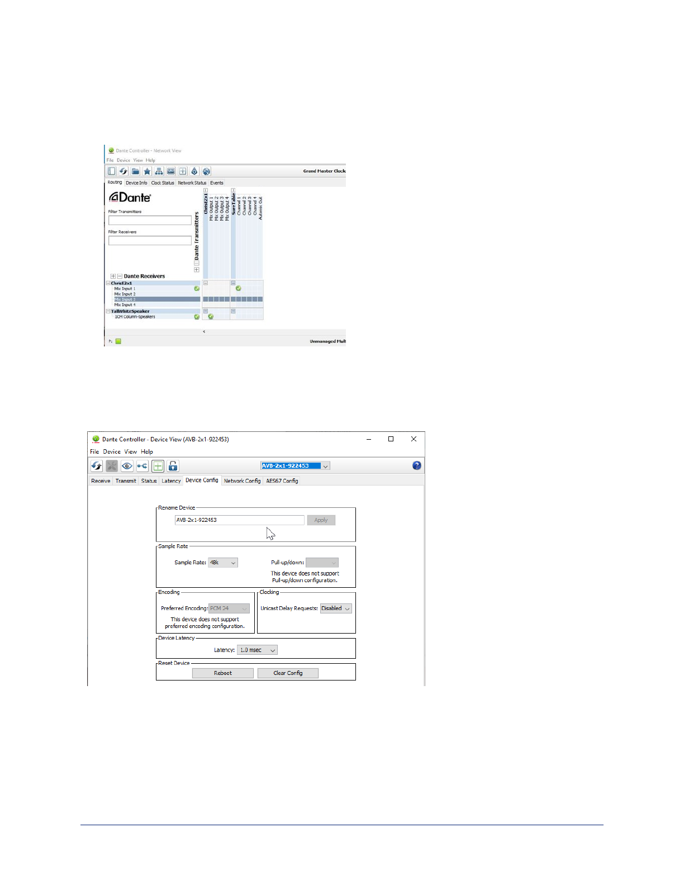Open the Clock Status tab
684x885 pixels.
pyautogui.click(x=163, y=183)
